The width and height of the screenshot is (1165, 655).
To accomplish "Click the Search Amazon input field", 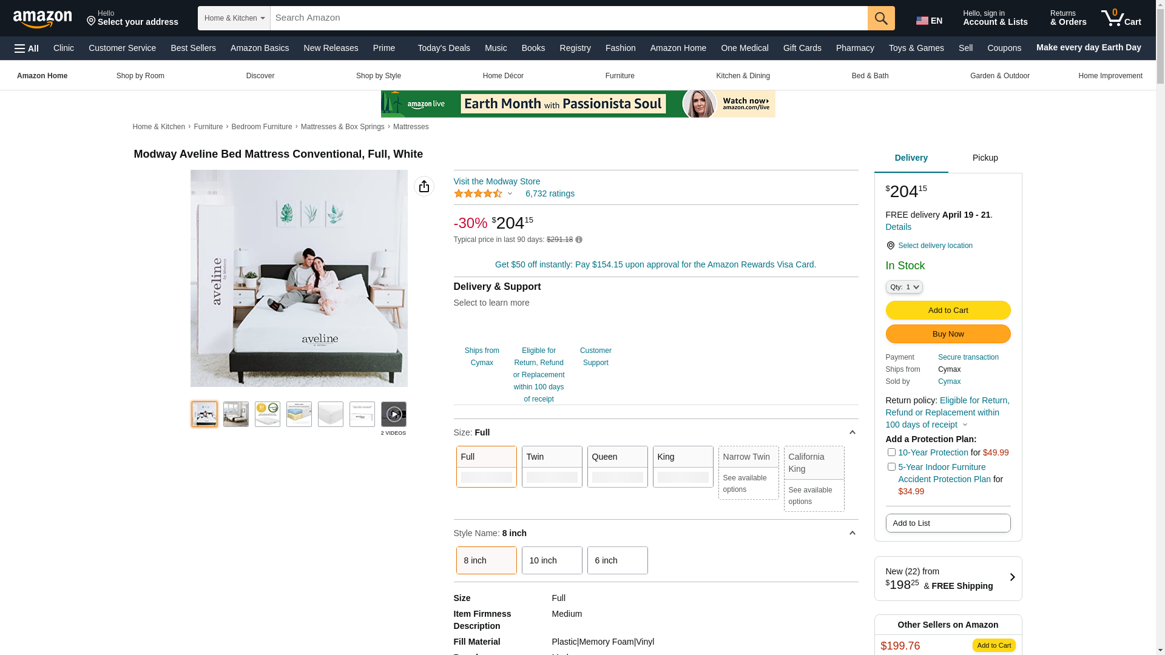I will click(x=568, y=18).
